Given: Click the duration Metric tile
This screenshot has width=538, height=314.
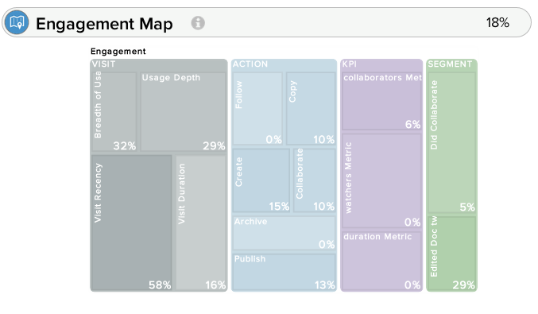Looking at the screenshot, I should [x=382, y=261].
